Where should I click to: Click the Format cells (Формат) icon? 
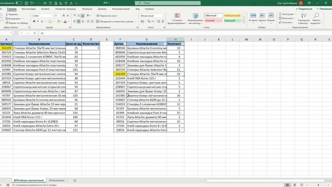[x=271, y=16]
